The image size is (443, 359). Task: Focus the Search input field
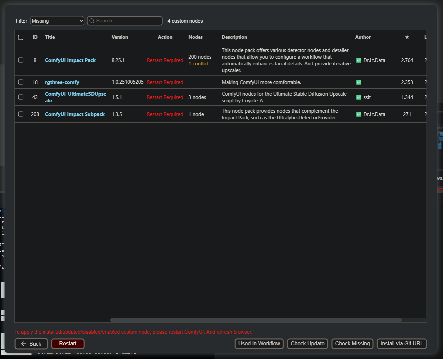(128, 21)
